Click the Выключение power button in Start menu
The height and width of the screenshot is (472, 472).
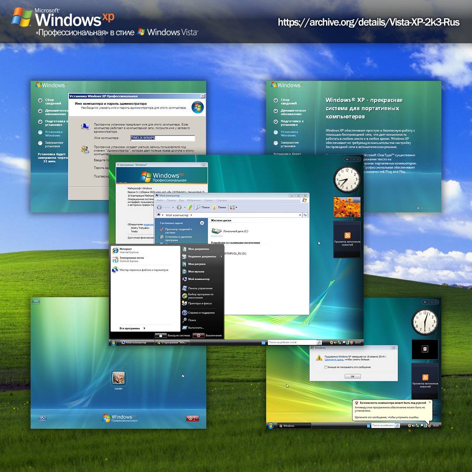(x=199, y=335)
